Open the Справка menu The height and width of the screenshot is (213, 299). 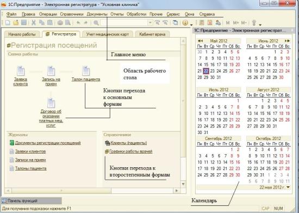point(207,14)
